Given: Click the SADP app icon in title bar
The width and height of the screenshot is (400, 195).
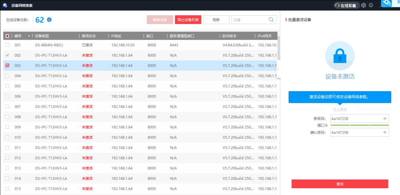Looking at the screenshot, I should (5, 5).
